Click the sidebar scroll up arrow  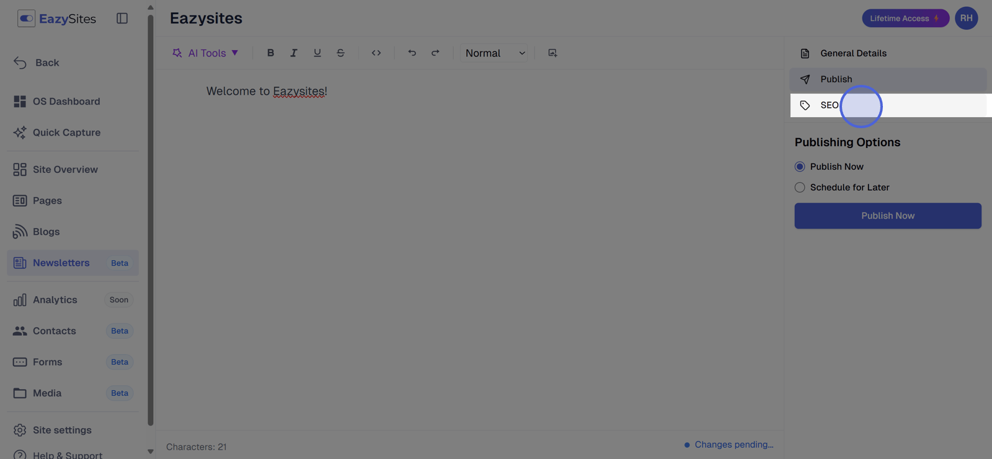coord(150,7)
